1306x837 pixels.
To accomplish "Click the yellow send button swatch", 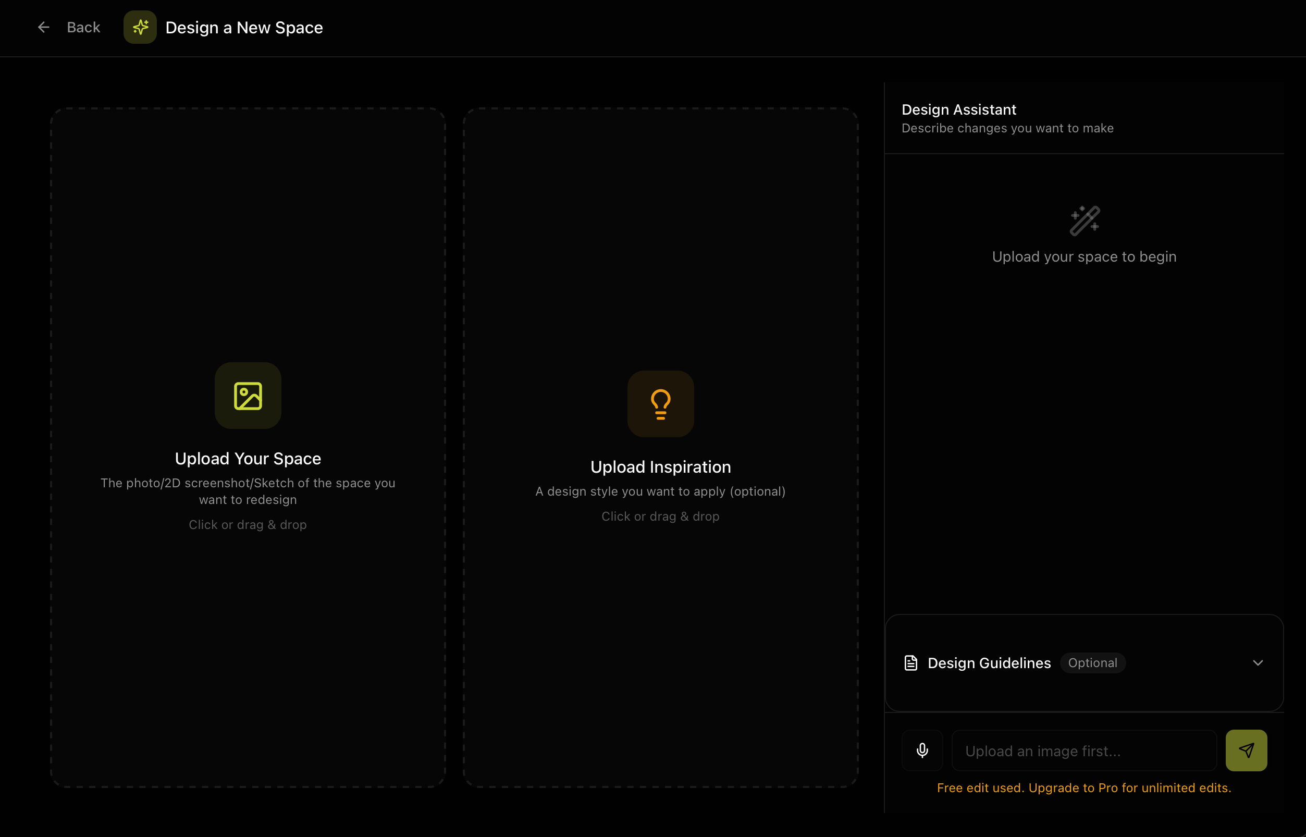I will click(1246, 750).
